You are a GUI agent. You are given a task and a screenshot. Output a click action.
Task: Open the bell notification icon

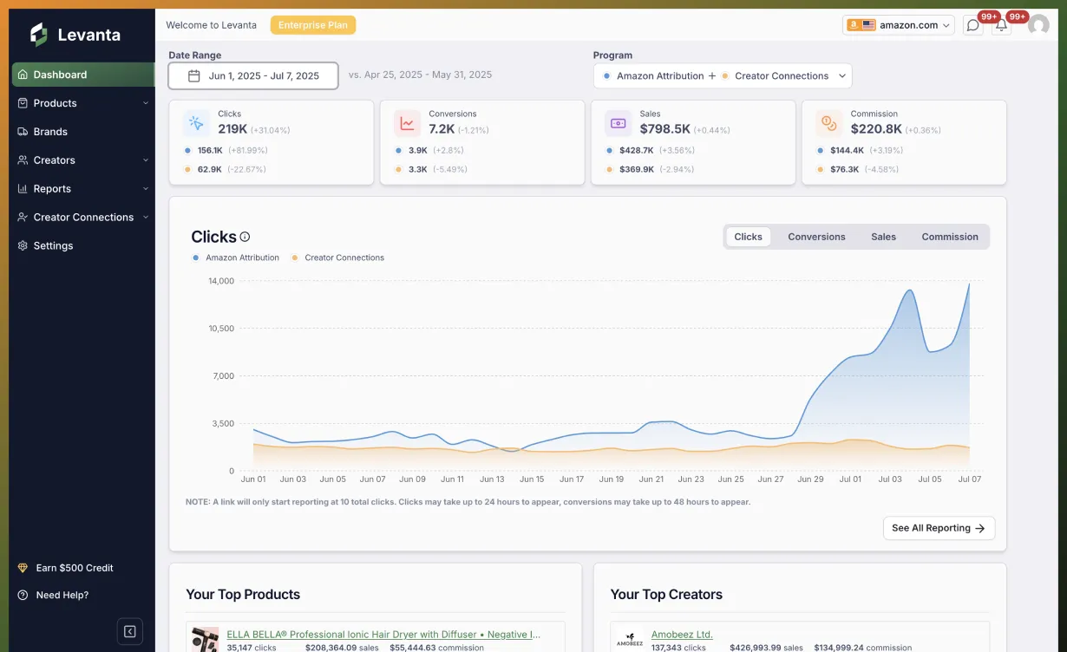tap(1000, 26)
